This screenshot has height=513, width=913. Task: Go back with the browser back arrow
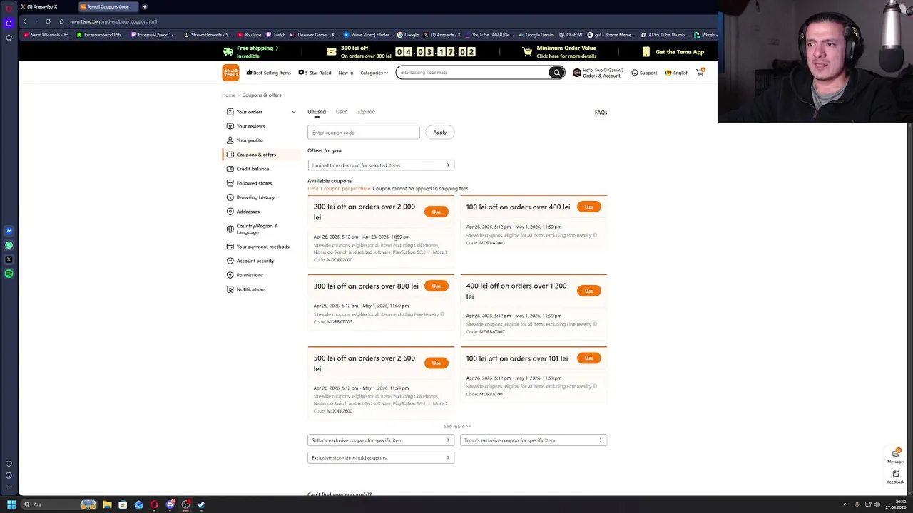pyautogui.click(x=24, y=21)
